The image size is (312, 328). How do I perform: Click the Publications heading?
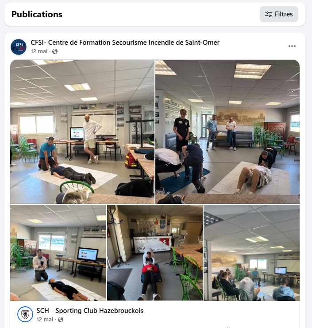click(37, 14)
